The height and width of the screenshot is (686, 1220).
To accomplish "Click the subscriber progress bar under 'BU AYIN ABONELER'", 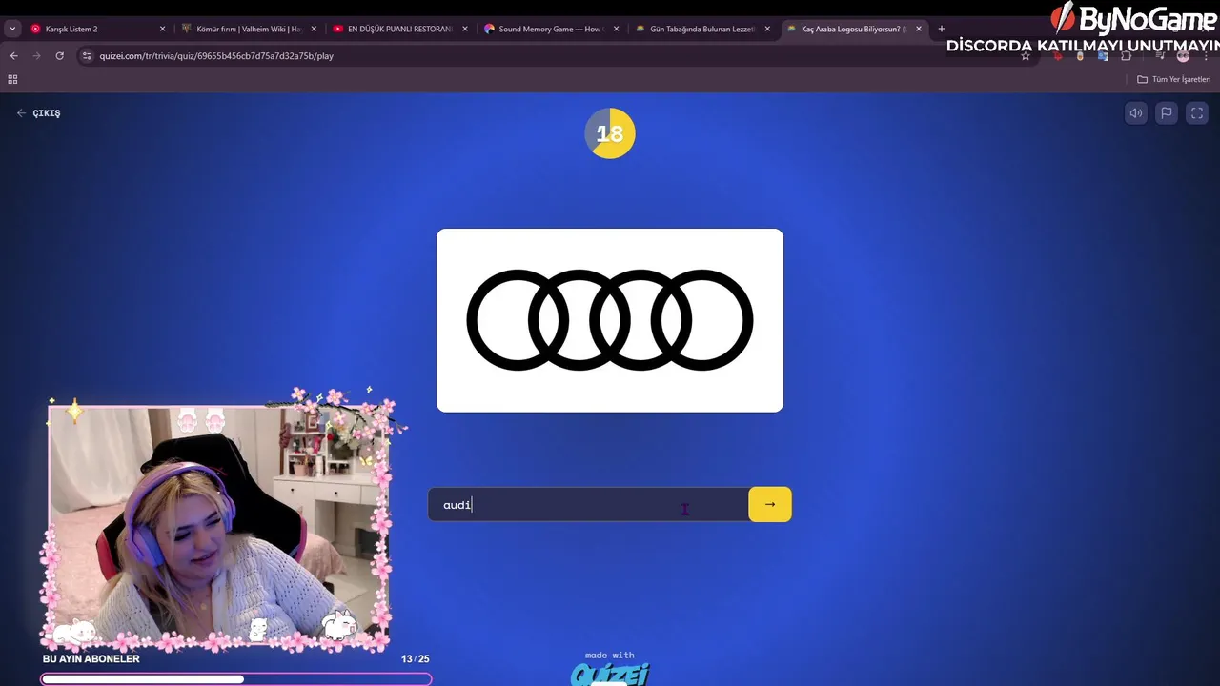I will [x=236, y=679].
